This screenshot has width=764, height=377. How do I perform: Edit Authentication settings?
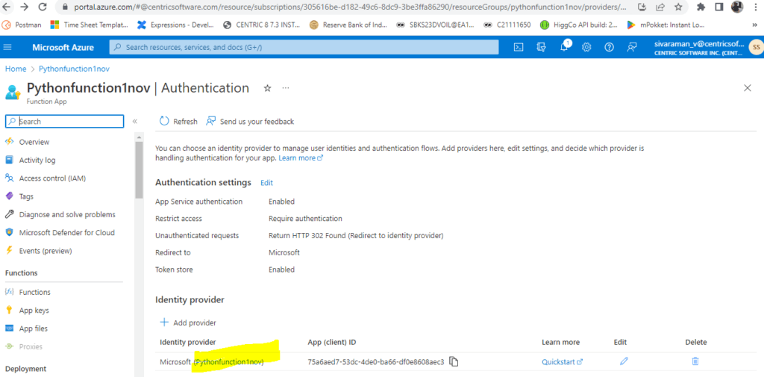[x=266, y=183]
